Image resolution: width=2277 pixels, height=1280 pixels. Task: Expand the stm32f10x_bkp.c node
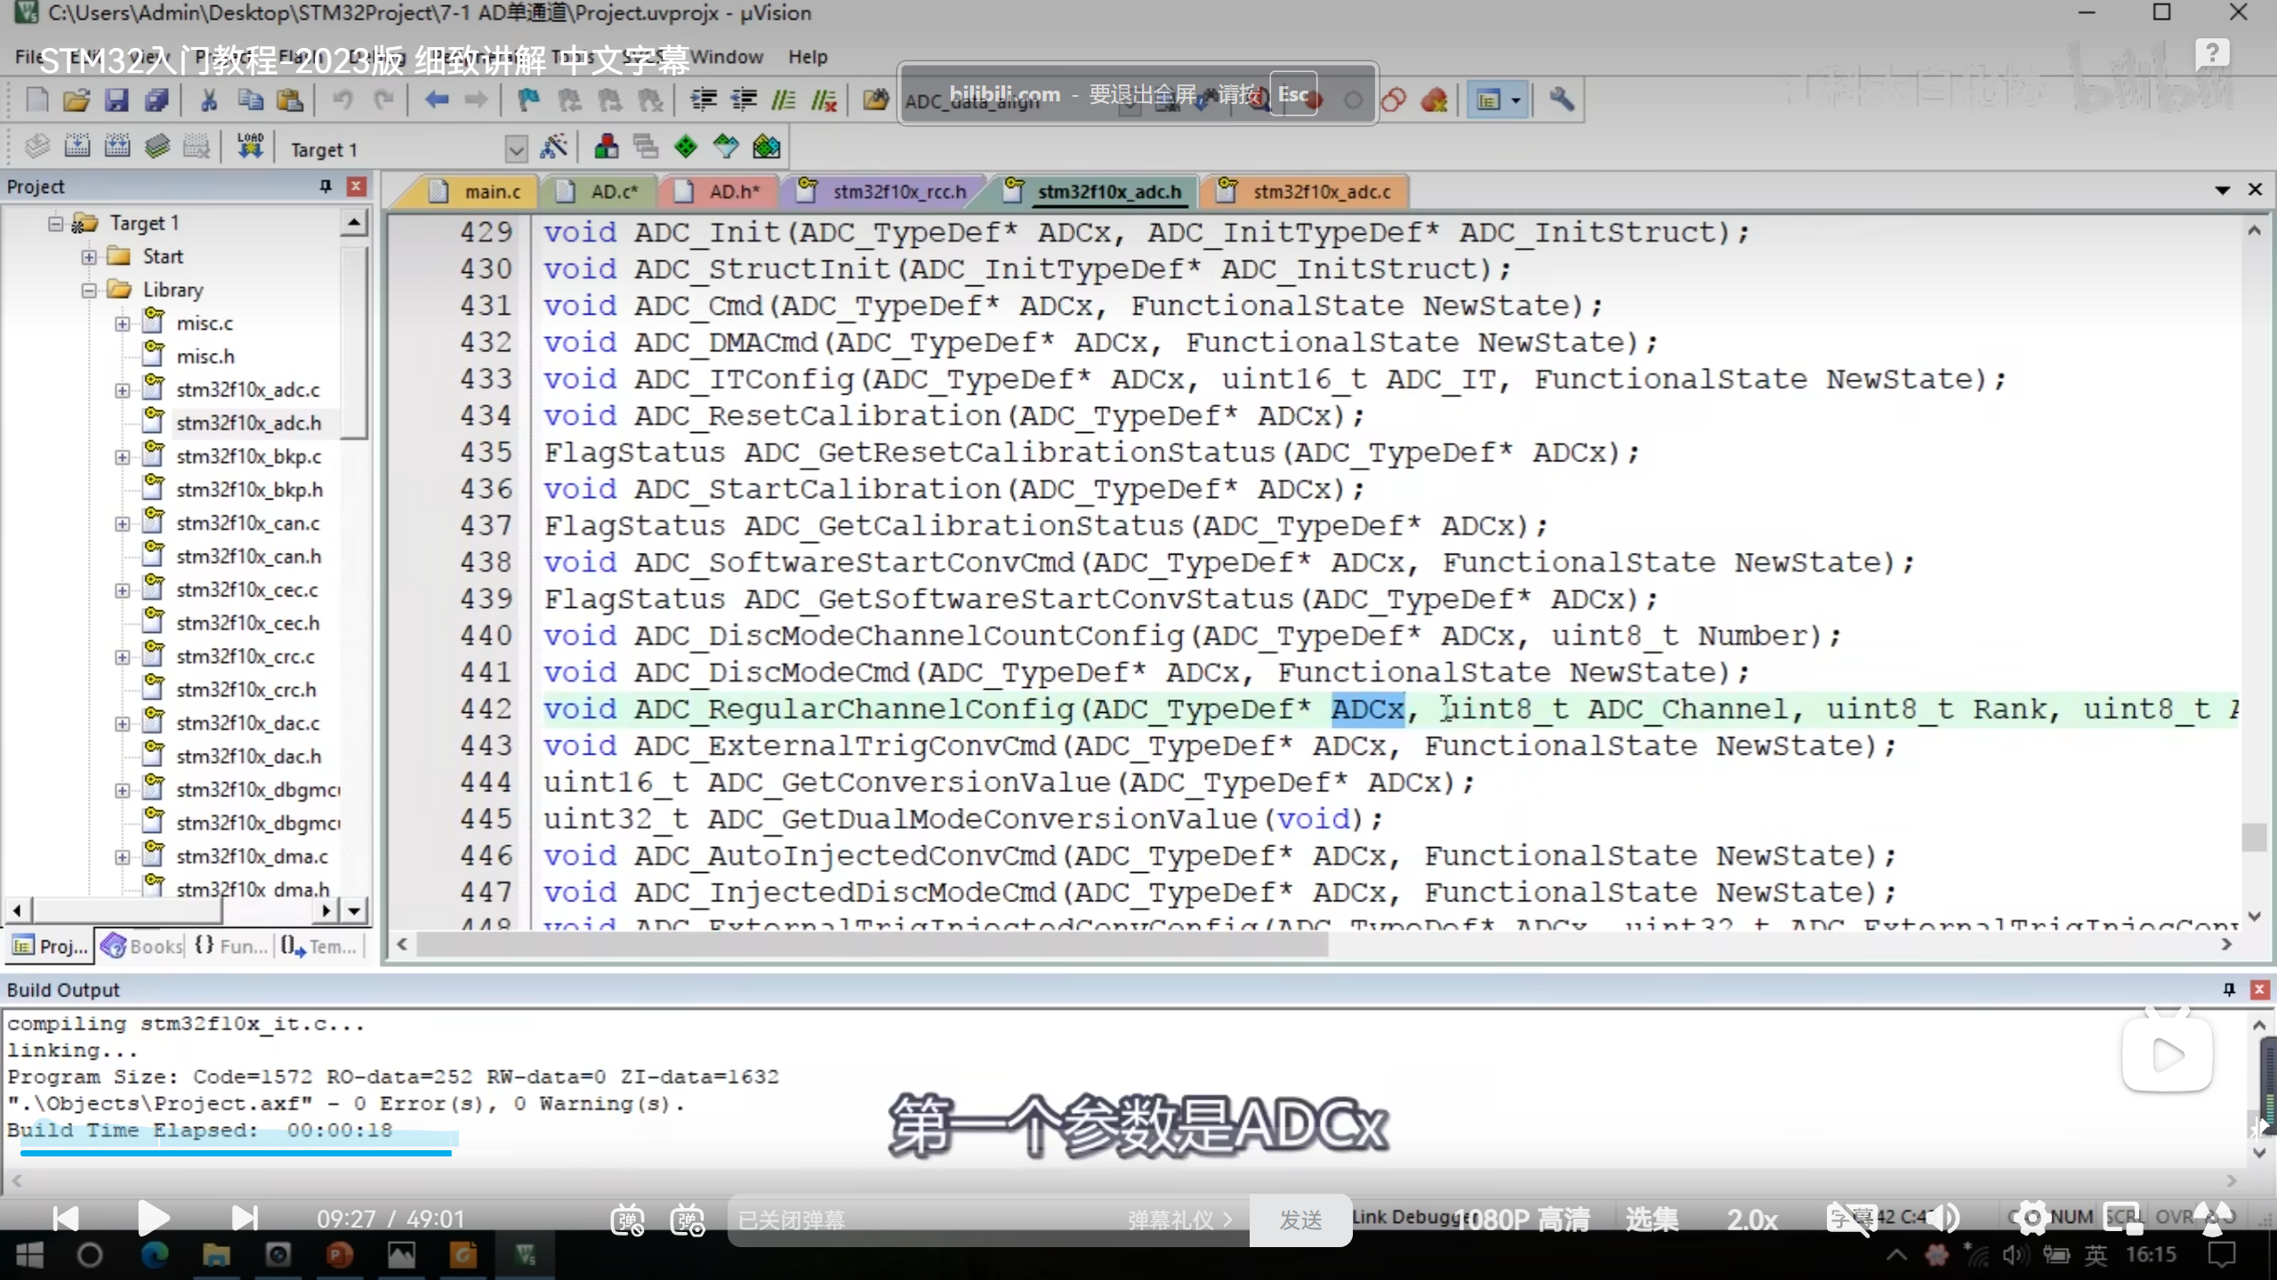coord(123,457)
